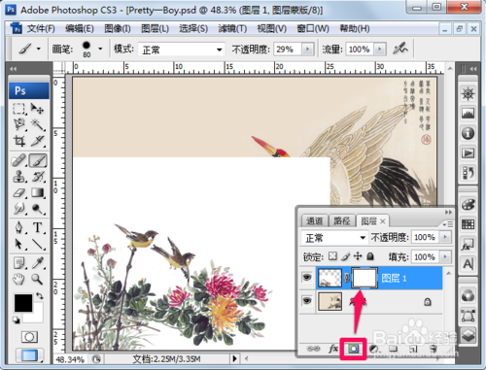Open the status bar info arrow
This screenshot has height=370, width=486.
coord(234,358)
